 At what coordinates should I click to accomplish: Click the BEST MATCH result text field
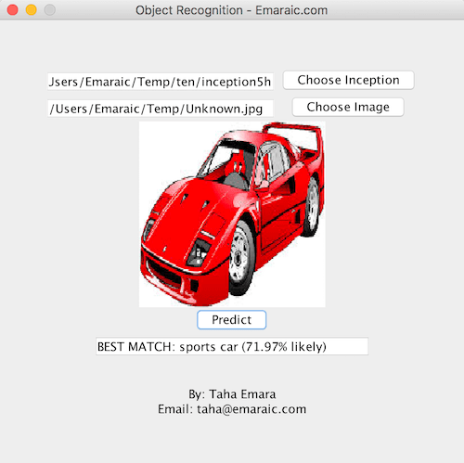click(x=232, y=346)
